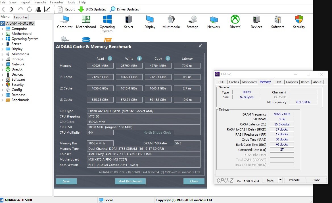Open the Server category icon
332x203 pixels.
tap(129, 22)
